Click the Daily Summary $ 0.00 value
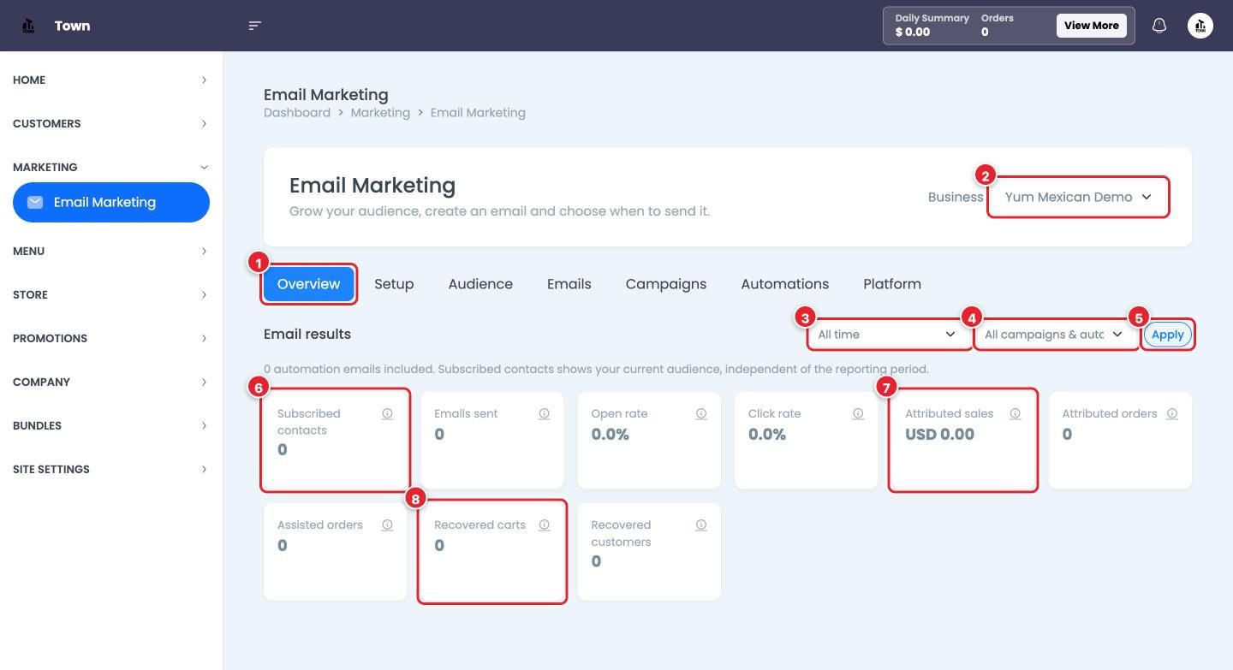The width and height of the screenshot is (1233, 670). (x=913, y=33)
